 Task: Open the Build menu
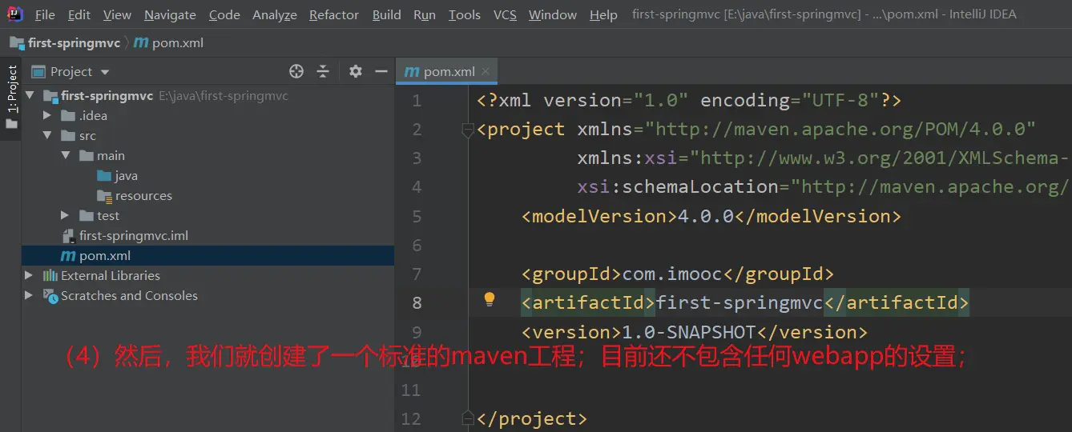coord(386,14)
